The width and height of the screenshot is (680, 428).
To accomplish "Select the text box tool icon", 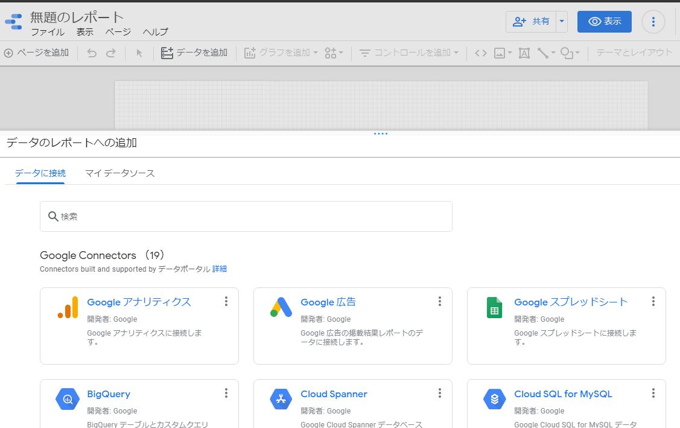I will tap(524, 53).
